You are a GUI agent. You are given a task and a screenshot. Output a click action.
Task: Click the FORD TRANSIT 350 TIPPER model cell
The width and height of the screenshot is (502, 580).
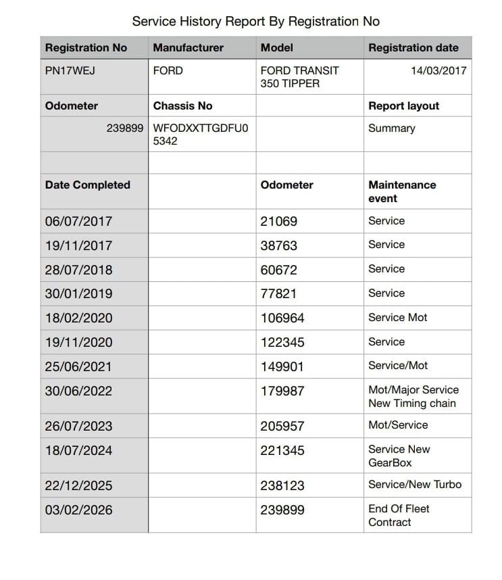click(x=300, y=77)
